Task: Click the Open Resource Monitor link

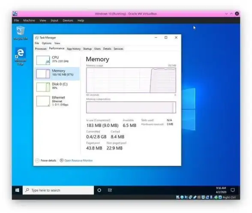Action: coord(78,160)
